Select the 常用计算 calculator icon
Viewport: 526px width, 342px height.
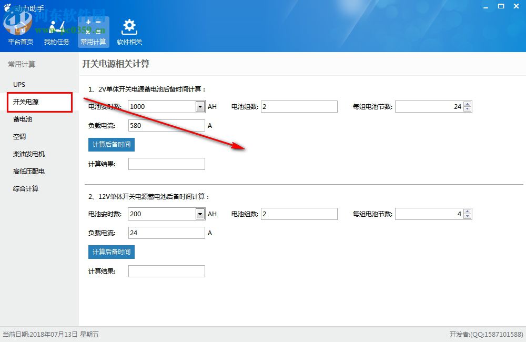coord(93,30)
